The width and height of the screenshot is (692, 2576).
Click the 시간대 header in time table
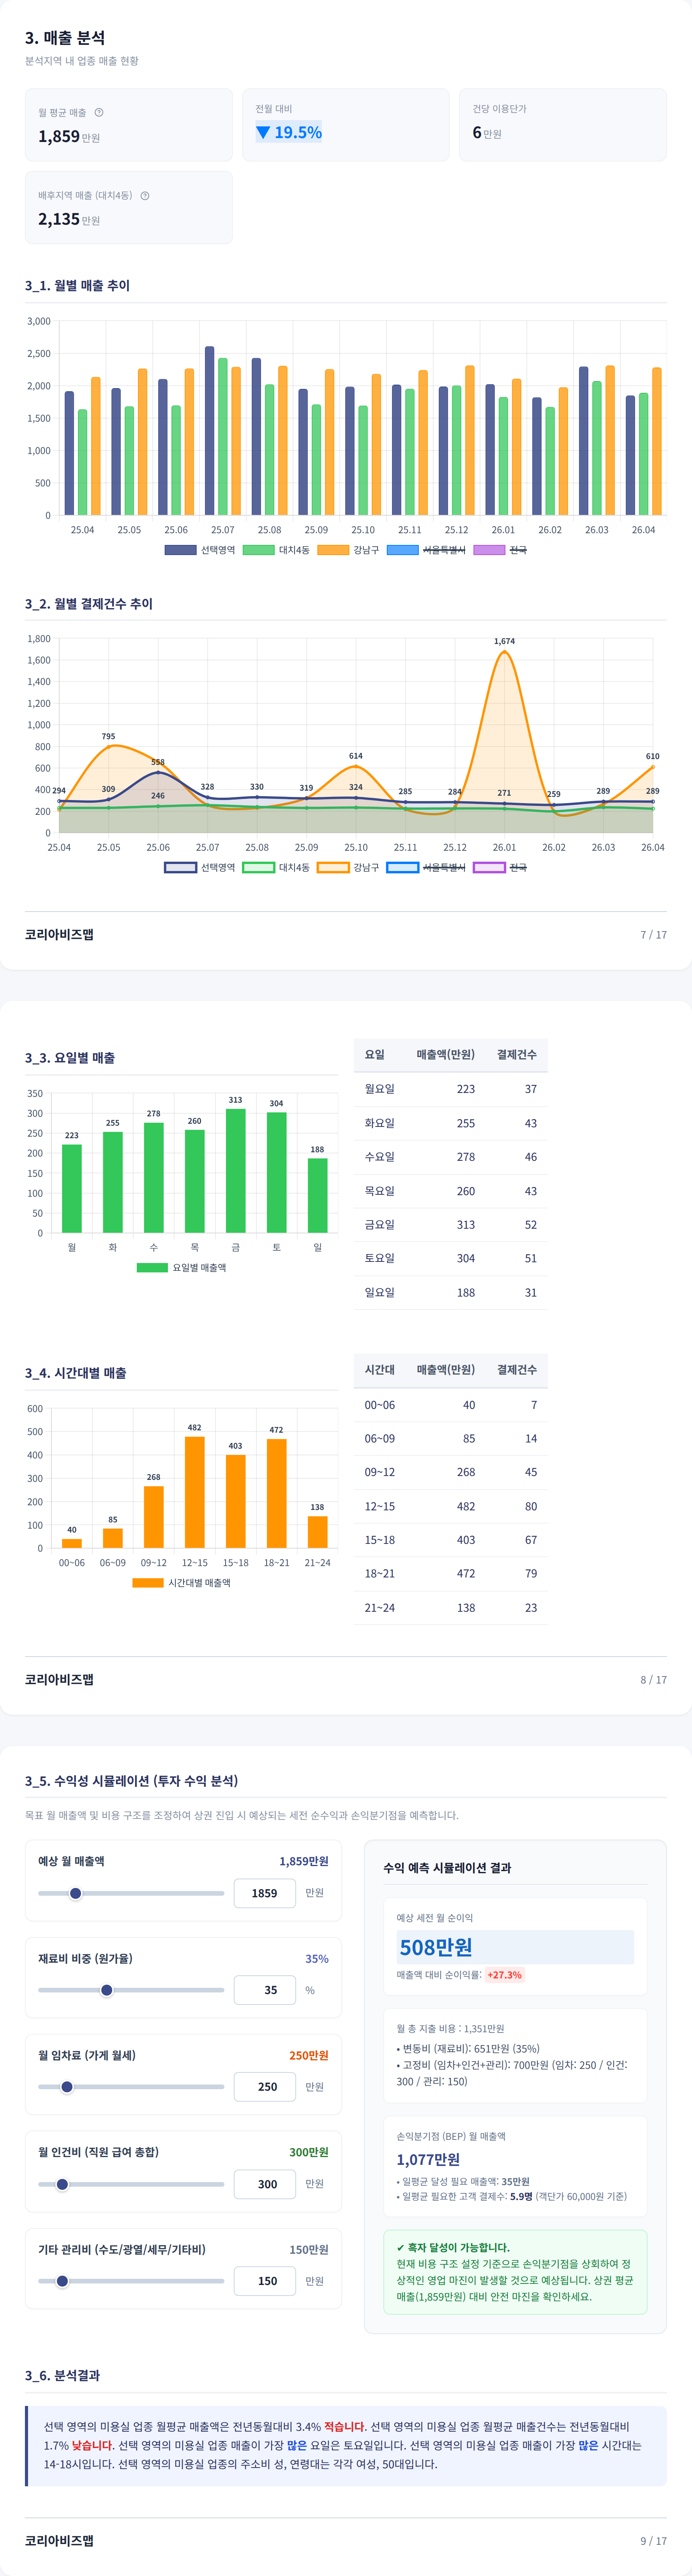tap(380, 1370)
